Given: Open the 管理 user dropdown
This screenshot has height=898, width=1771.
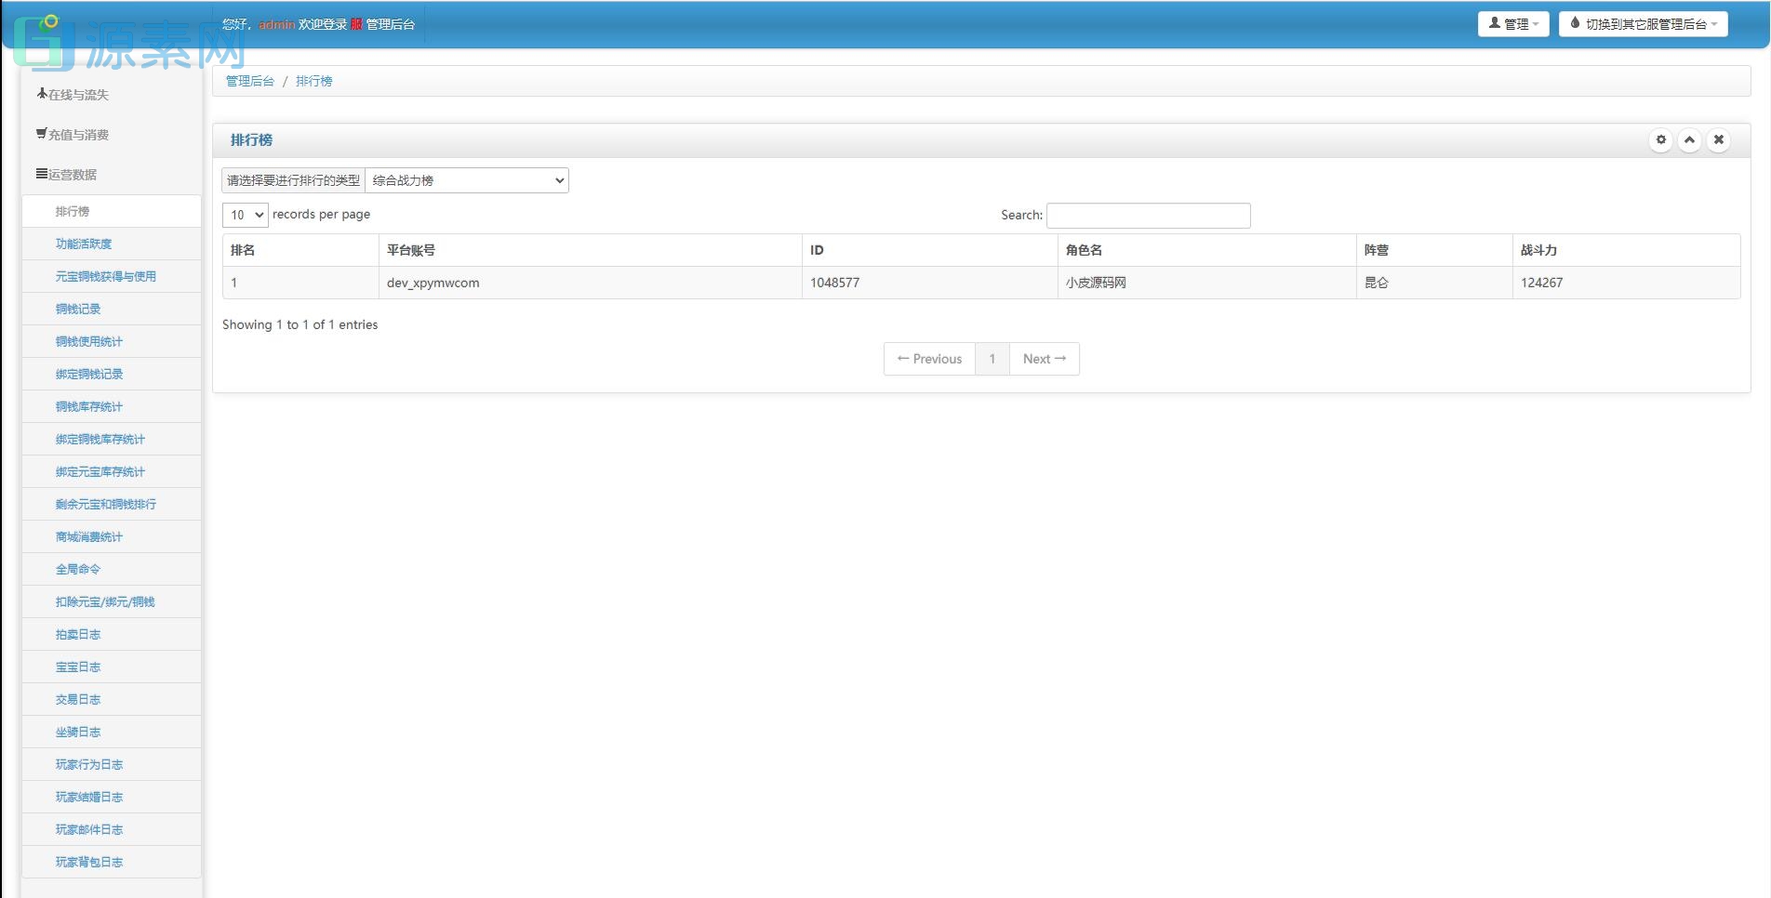Looking at the screenshot, I should [1512, 24].
